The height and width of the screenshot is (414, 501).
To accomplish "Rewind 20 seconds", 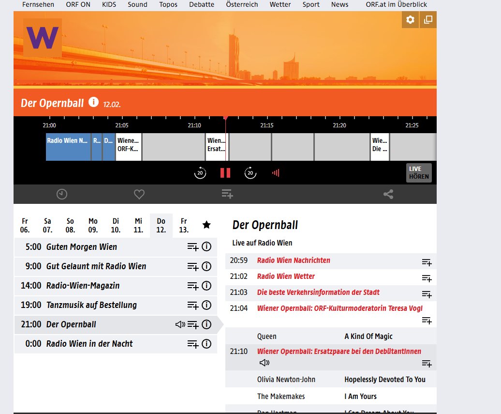I will [x=200, y=173].
